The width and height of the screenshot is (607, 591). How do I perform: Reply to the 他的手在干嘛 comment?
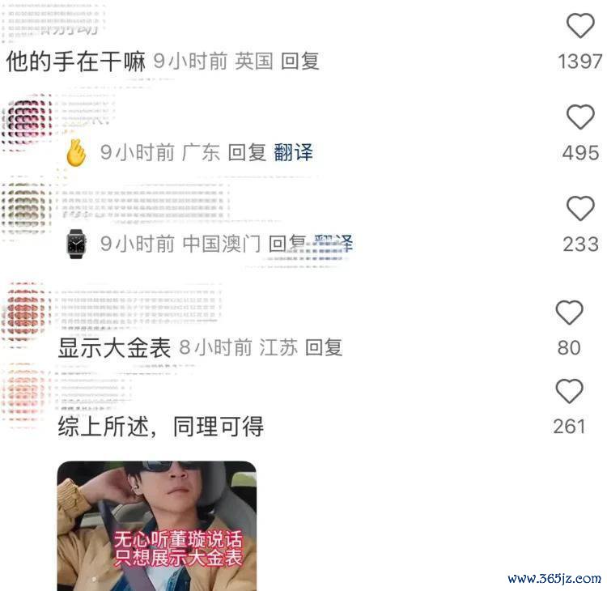[x=300, y=62]
